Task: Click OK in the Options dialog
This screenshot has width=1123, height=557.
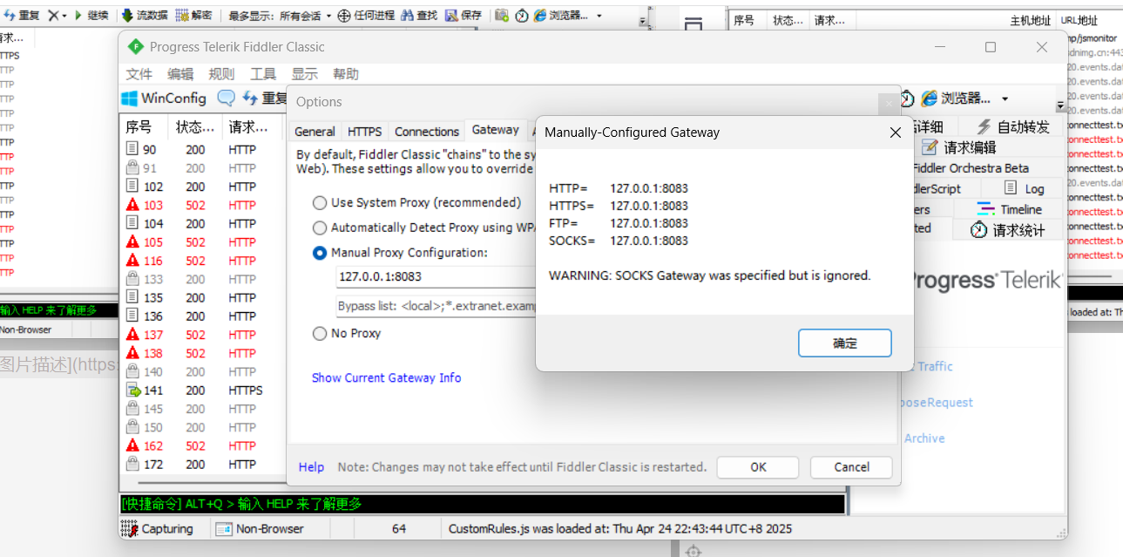Action: (758, 467)
